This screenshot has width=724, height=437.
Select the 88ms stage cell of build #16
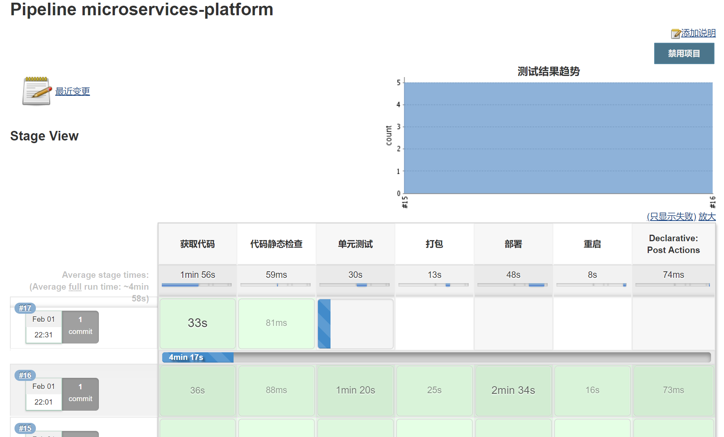coord(276,390)
